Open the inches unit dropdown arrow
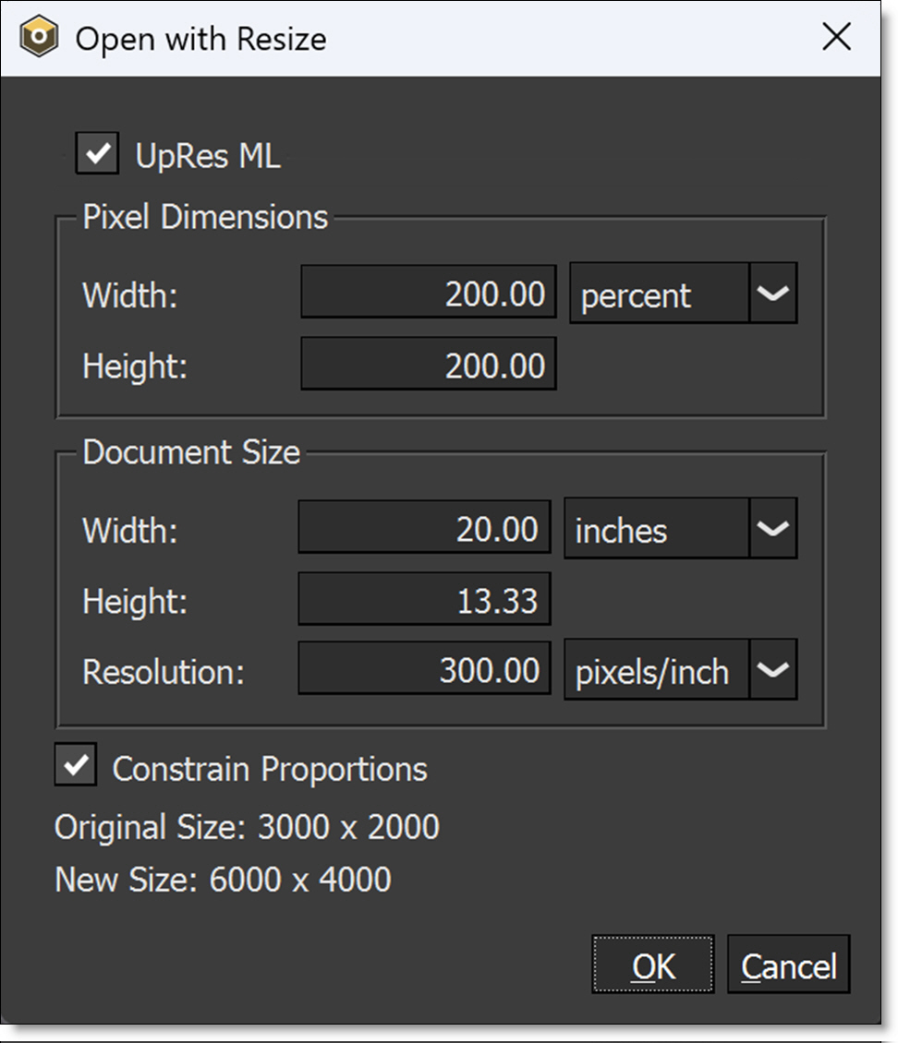 pyautogui.click(x=772, y=529)
